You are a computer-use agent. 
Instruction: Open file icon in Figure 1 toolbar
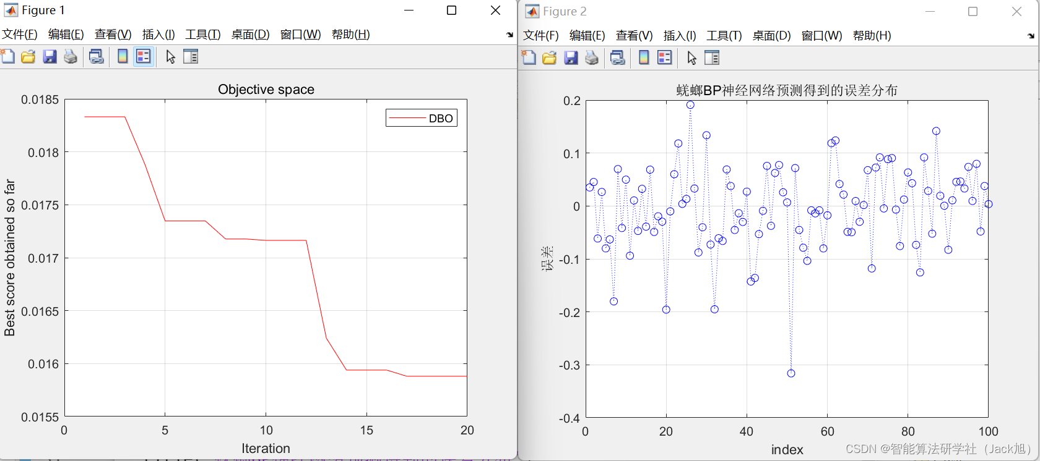pos(28,57)
